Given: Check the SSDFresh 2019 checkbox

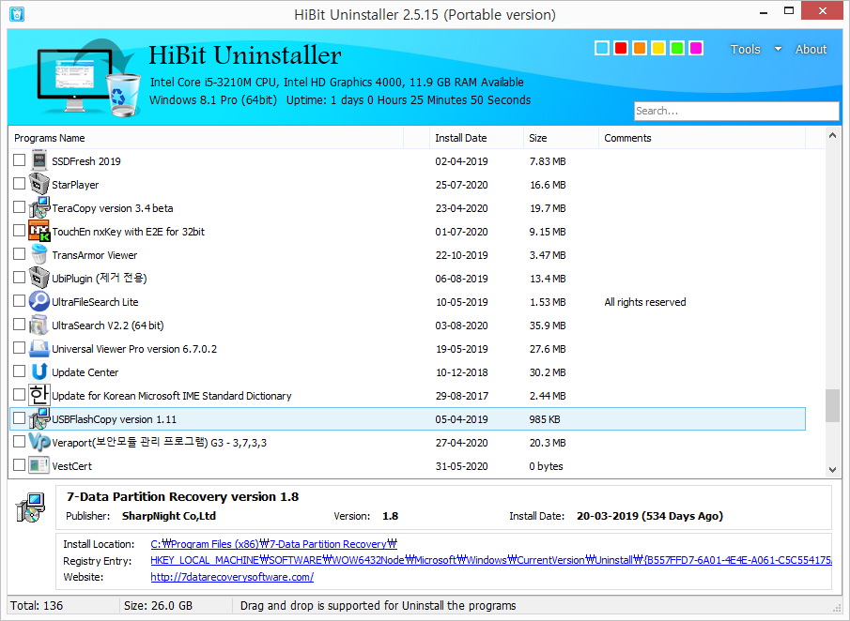Looking at the screenshot, I should point(19,159).
